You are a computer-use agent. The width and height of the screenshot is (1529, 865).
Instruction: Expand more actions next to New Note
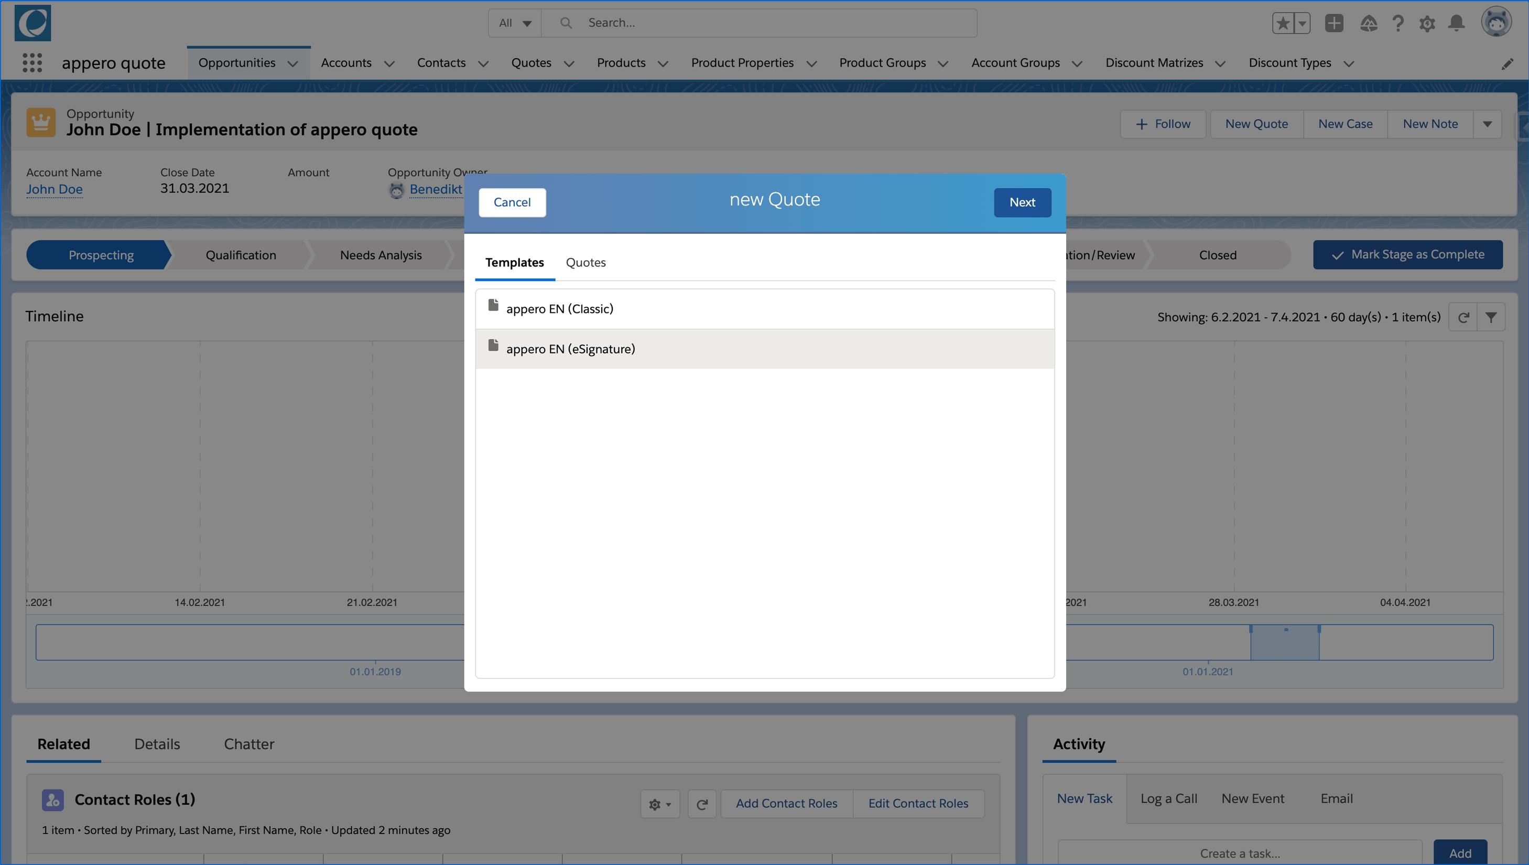pyautogui.click(x=1488, y=124)
